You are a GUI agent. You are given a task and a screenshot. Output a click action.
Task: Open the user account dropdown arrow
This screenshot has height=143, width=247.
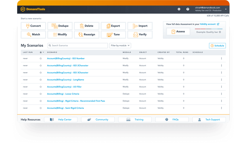pyautogui.click(x=226, y=9)
